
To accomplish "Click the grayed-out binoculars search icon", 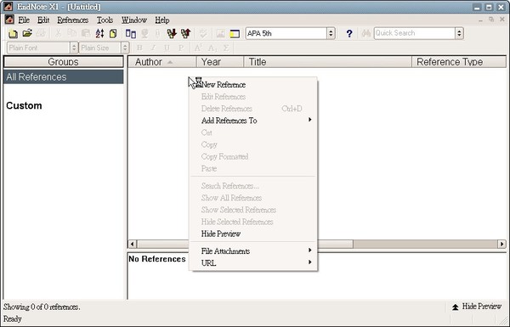I will pos(365,33).
